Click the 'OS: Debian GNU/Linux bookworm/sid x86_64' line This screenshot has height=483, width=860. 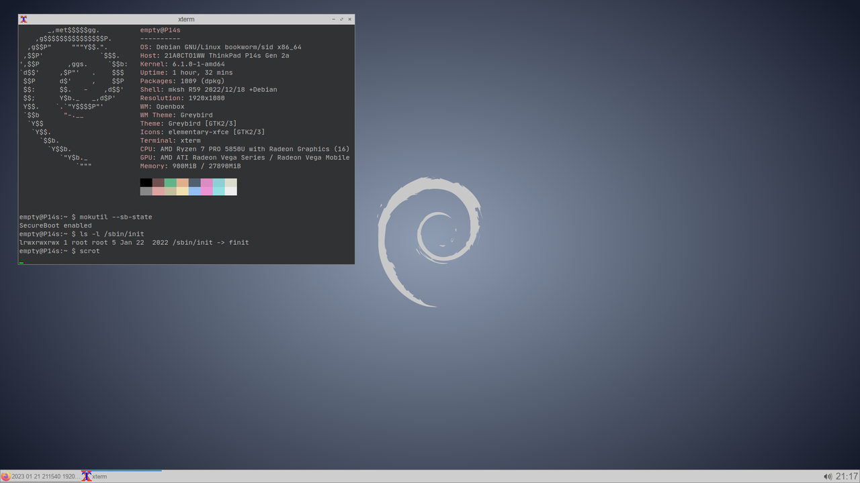pos(220,47)
